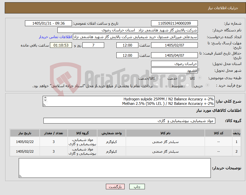The image size is (246, 195).
Task: Click row 1 need date 1405/02/22
Action: click(25, 142)
